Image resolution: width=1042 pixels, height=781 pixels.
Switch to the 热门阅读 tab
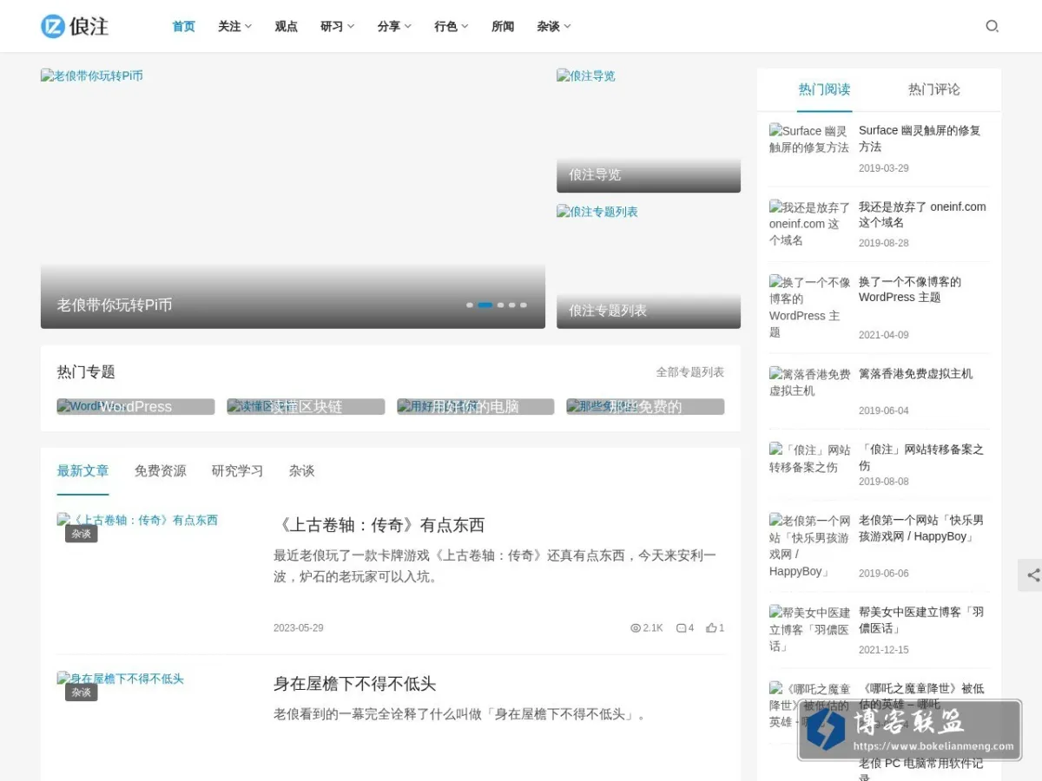[824, 89]
